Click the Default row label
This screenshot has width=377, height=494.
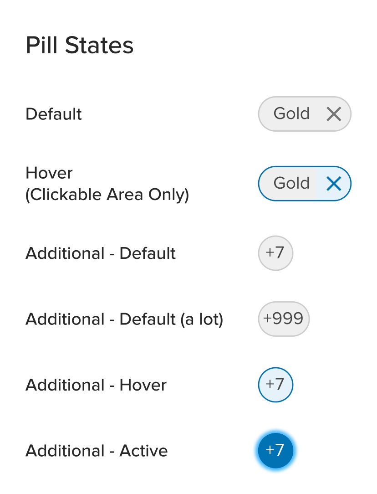click(x=53, y=114)
